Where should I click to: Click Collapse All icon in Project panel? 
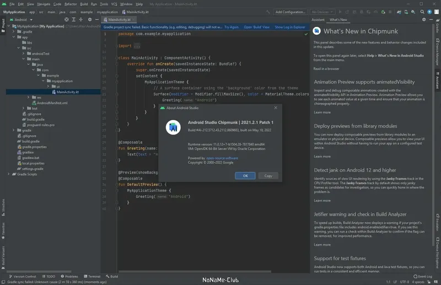(81, 20)
